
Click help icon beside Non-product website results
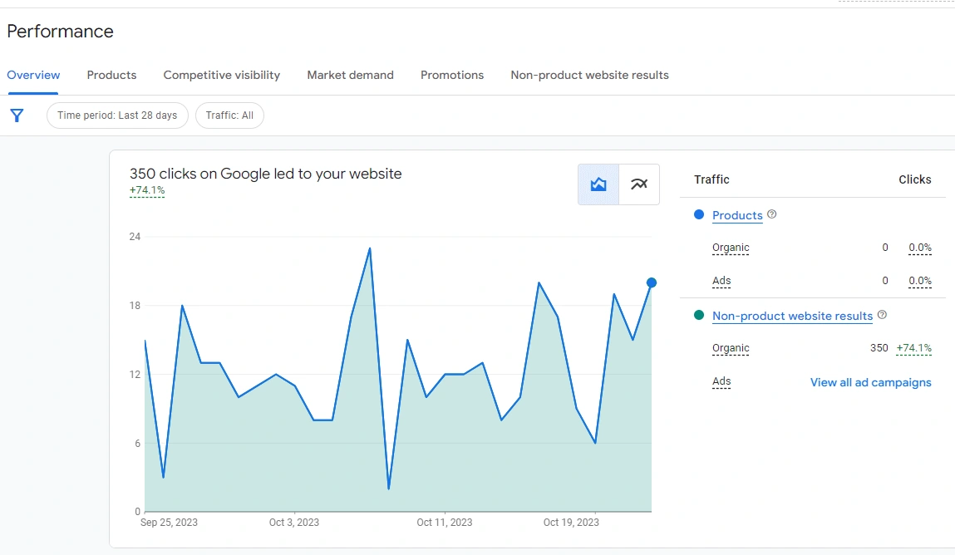click(x=882, y=315)
